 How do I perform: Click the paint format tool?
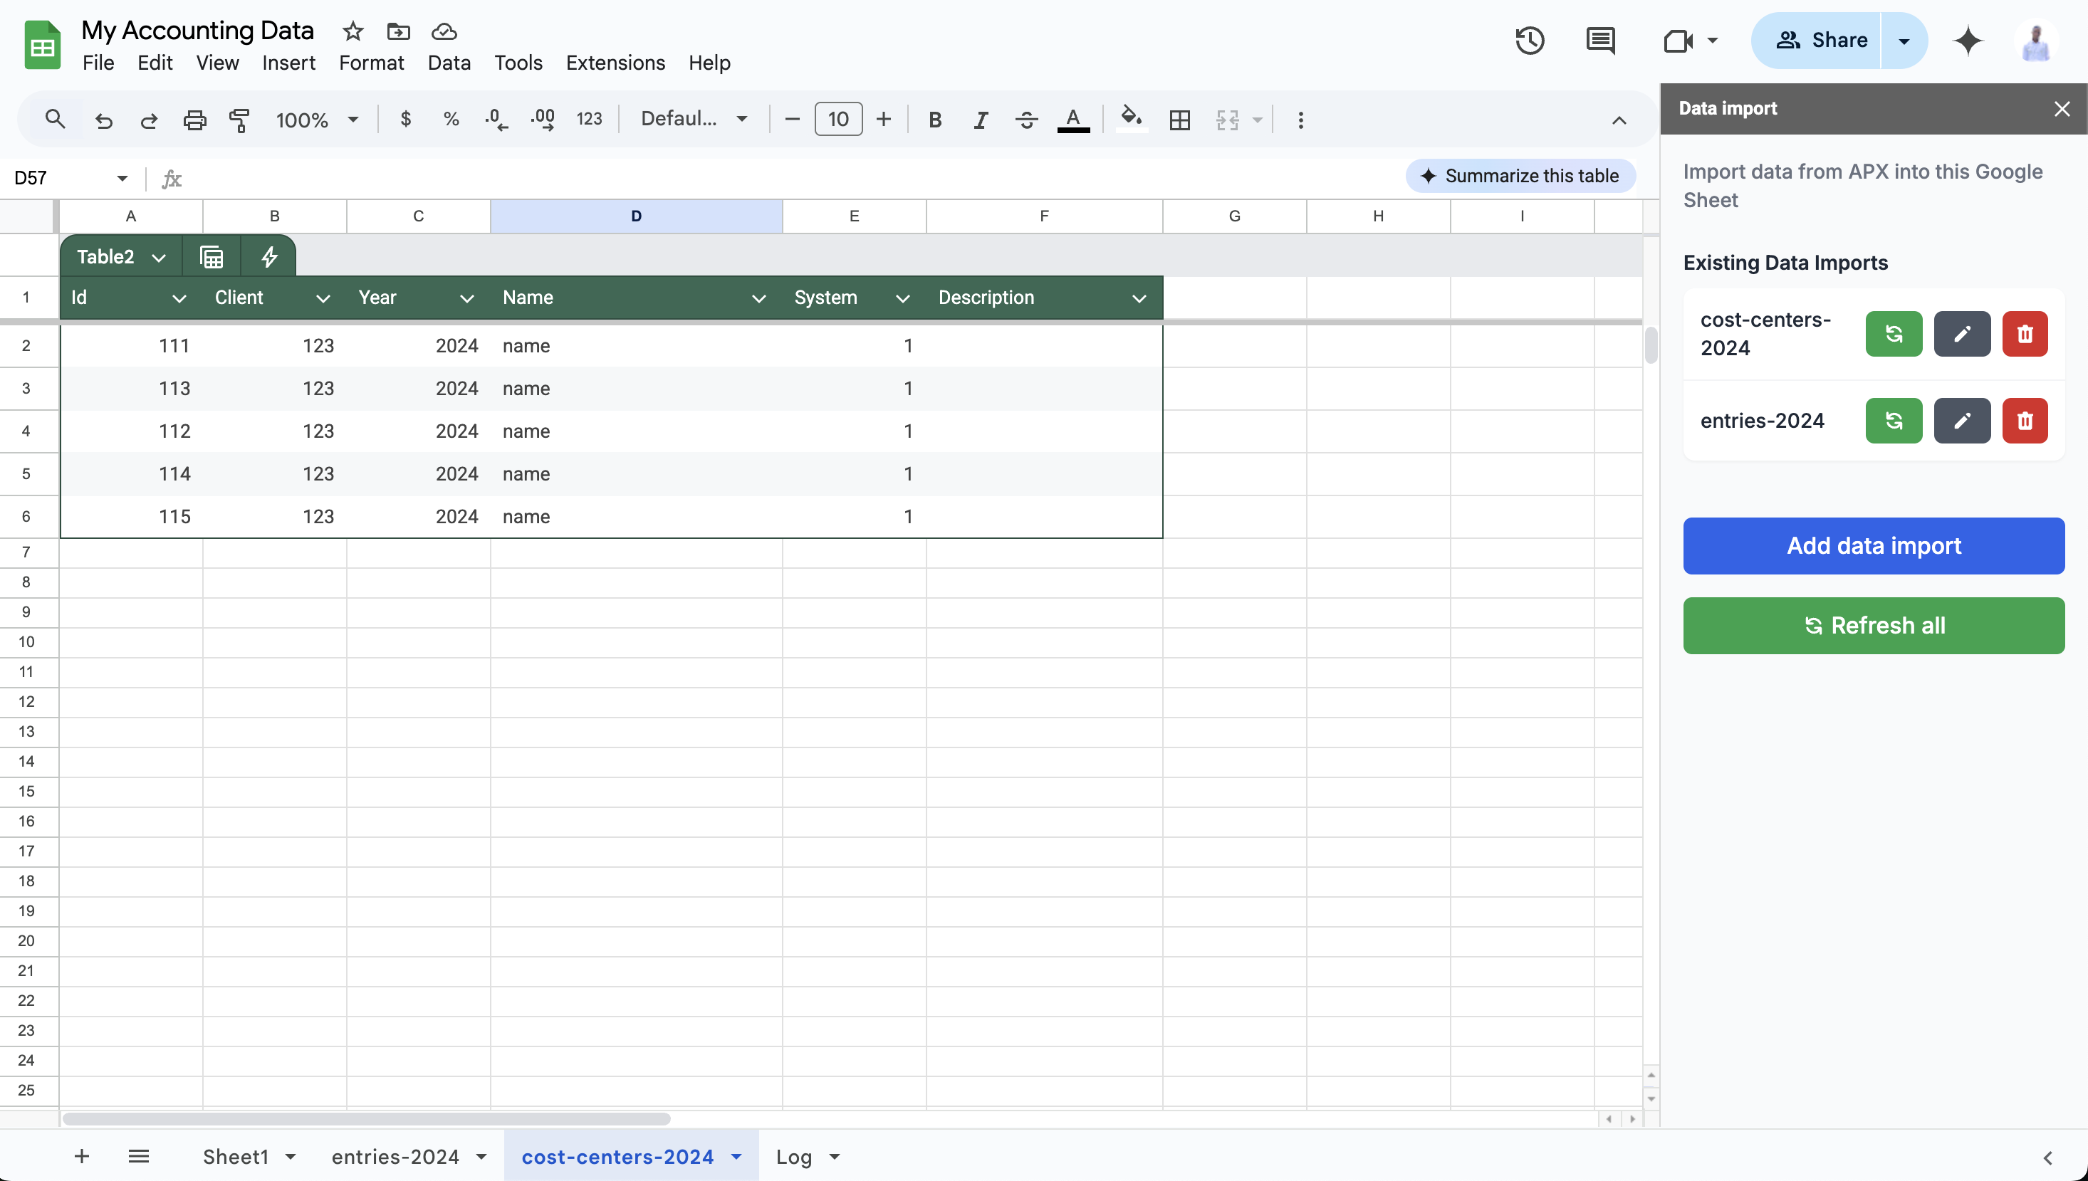[239, 119]
